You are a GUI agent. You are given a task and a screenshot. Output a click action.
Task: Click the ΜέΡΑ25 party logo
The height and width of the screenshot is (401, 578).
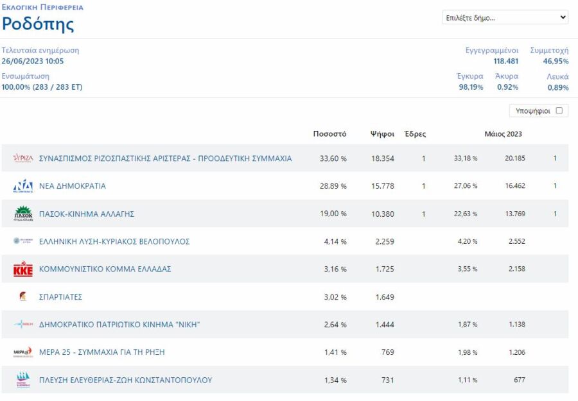tap(23, 352)
